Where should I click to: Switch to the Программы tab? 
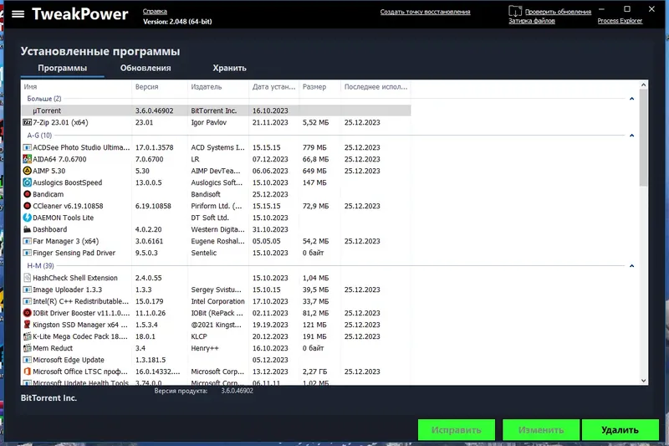tap(62, 69)
